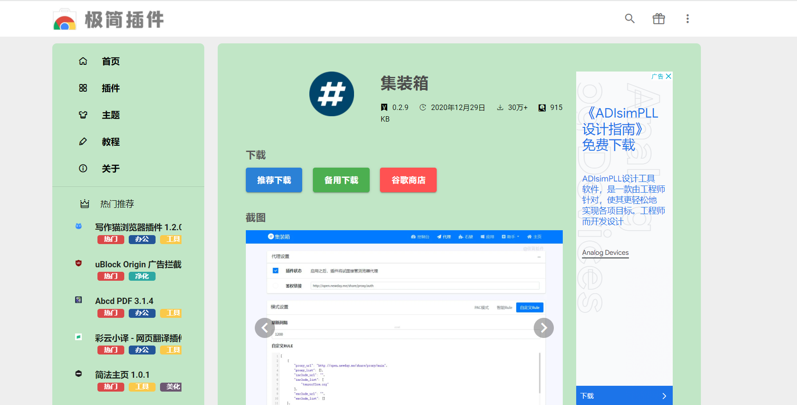Click the version icon next to 0.2.9
Screen dimensions: 797x405
click(x=384, y=107)
